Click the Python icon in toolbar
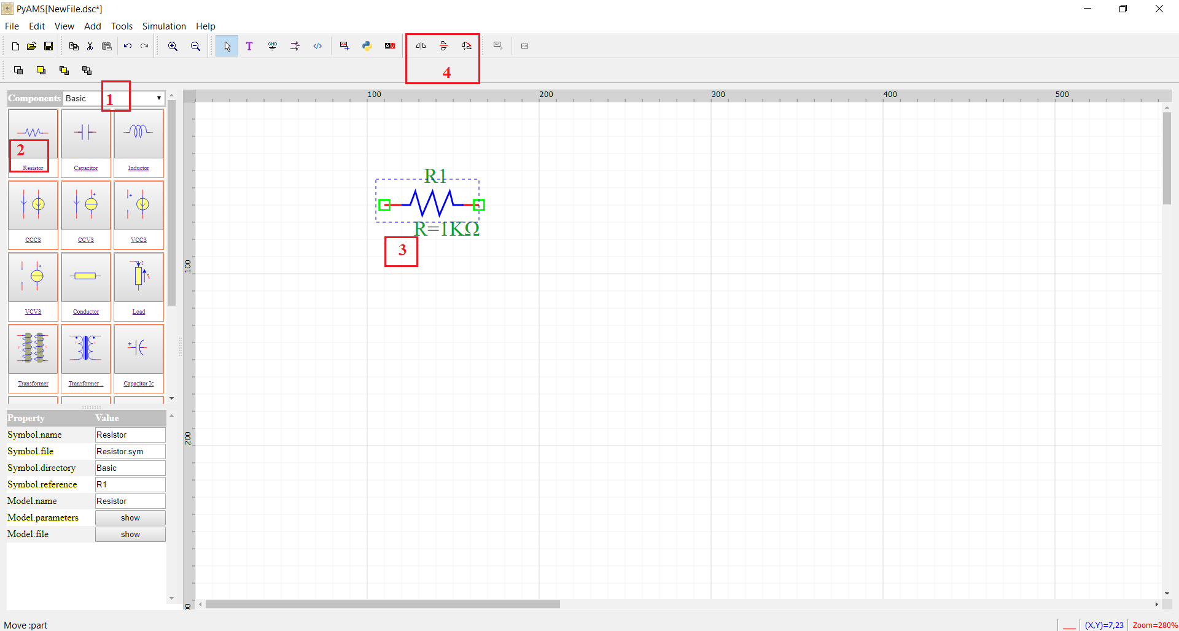 [x=367, y=46]
